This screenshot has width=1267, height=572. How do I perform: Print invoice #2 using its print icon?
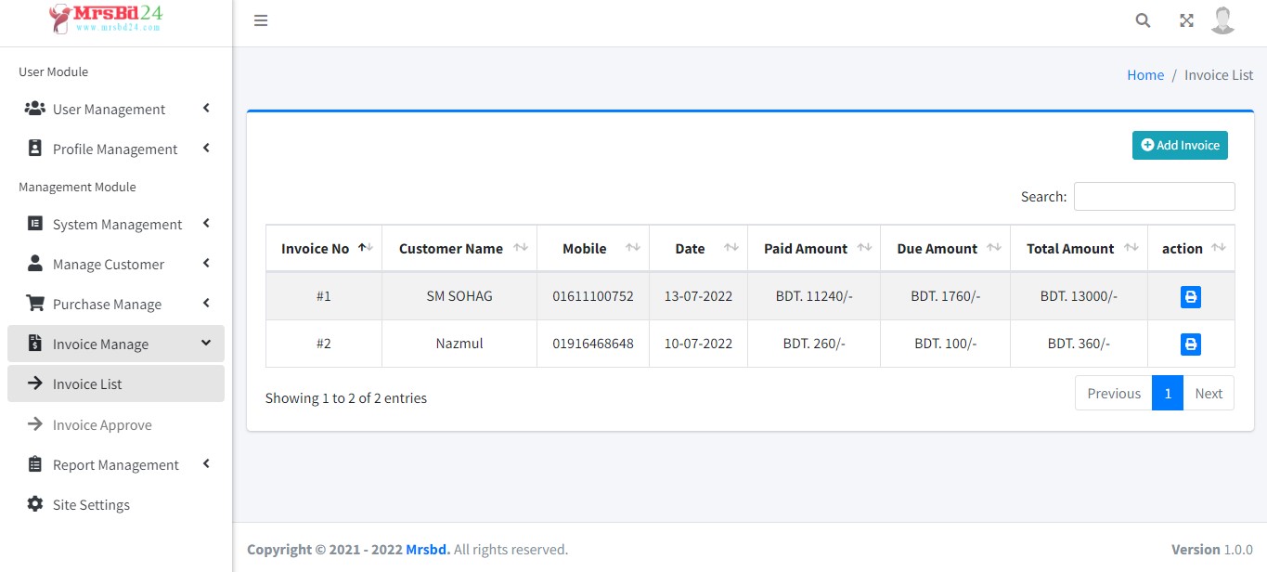tap(1191, 344)
